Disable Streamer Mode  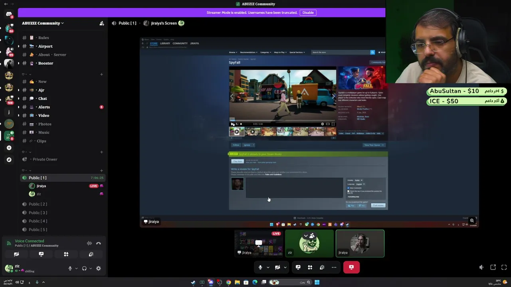pos(308,12)
